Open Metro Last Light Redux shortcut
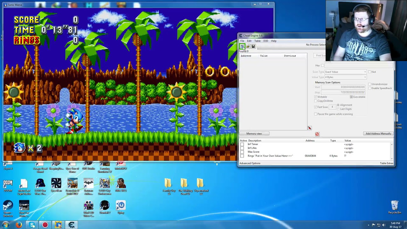The image size is (407, 229). [x=24, y=187]
